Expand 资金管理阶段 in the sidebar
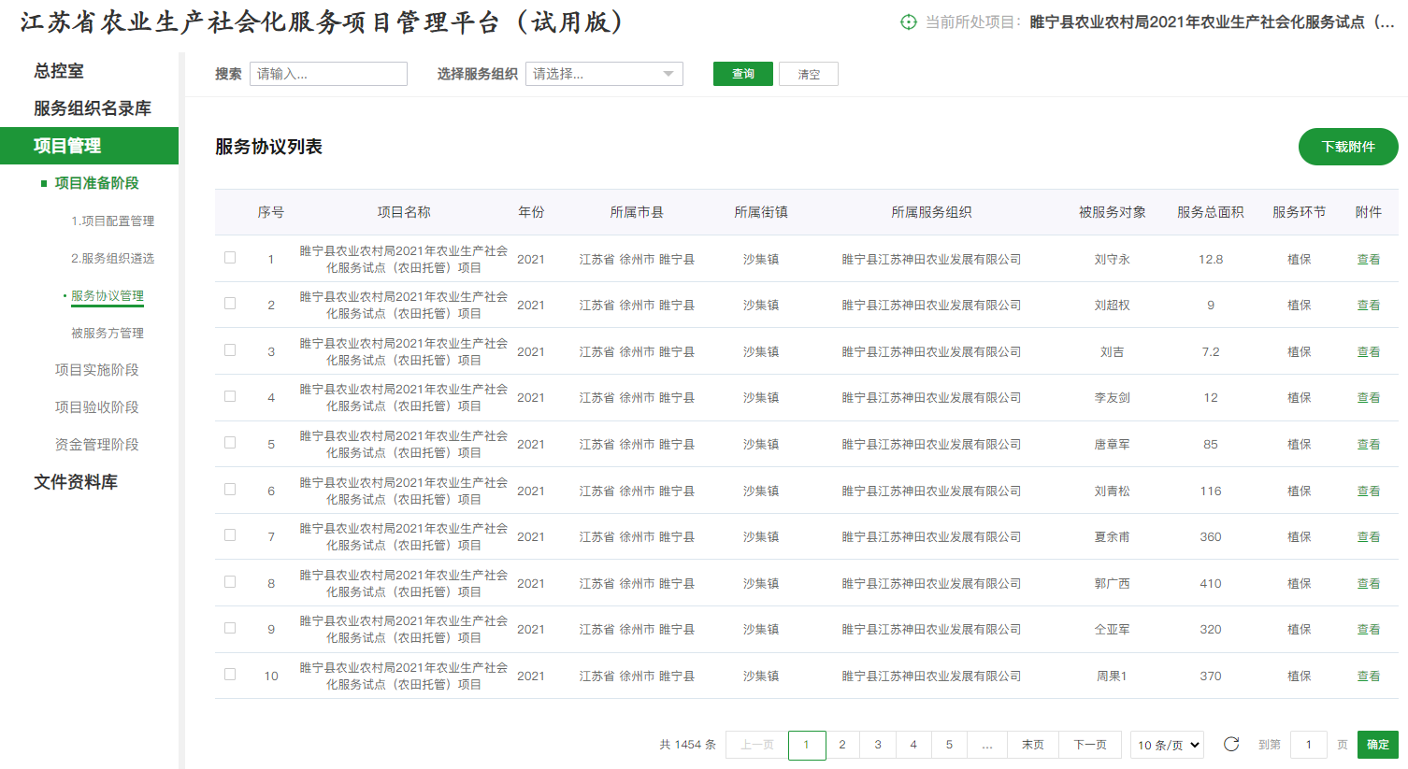Viewport: 1408px width, 769px height. click(96, 445)
